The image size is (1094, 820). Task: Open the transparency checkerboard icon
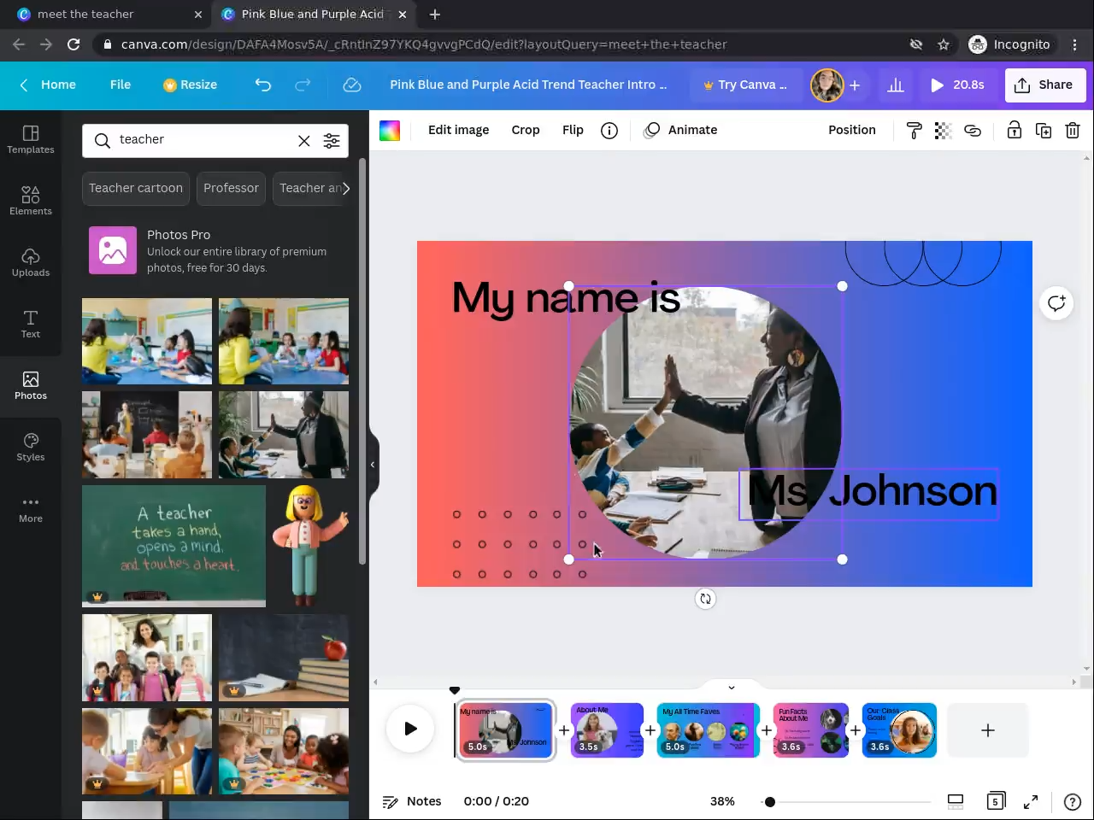coord(943,130)
